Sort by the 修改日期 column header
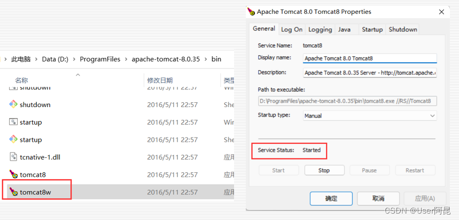 click(x=160, y=80)
